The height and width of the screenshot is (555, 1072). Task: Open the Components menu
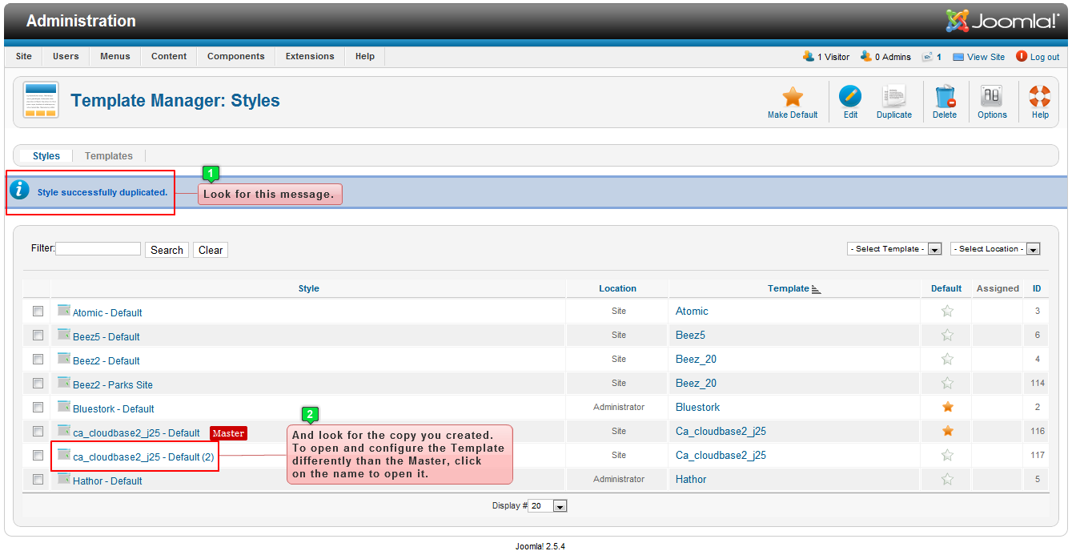(236, 56)
